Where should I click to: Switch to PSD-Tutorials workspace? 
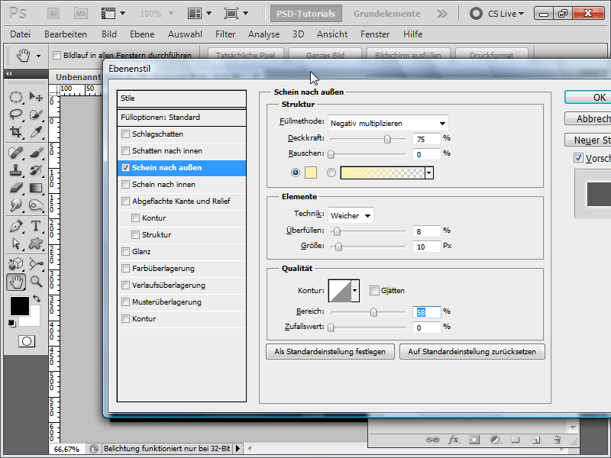(x=306, y=14)
